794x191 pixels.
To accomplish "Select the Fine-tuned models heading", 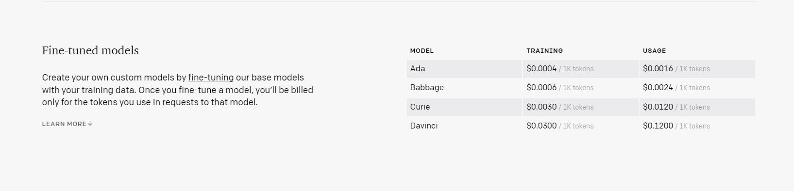I will tap(90, 50).
